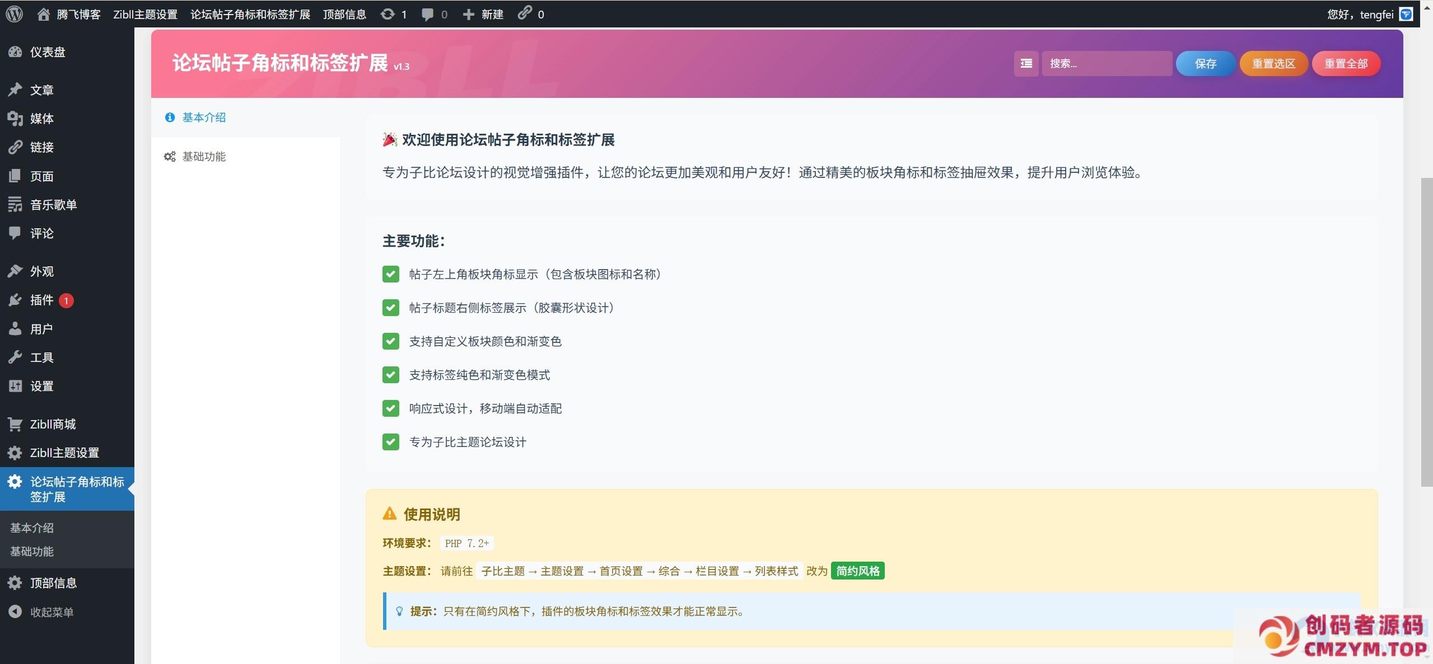
Task: Click the 重置全部 button
Action: click(1345, 63)
